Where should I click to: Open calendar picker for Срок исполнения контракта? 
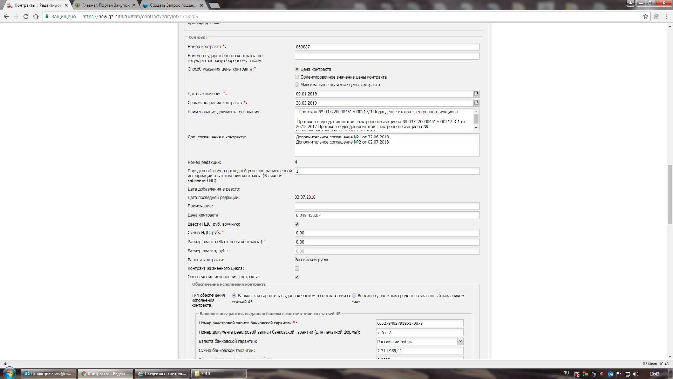point(476,103)
